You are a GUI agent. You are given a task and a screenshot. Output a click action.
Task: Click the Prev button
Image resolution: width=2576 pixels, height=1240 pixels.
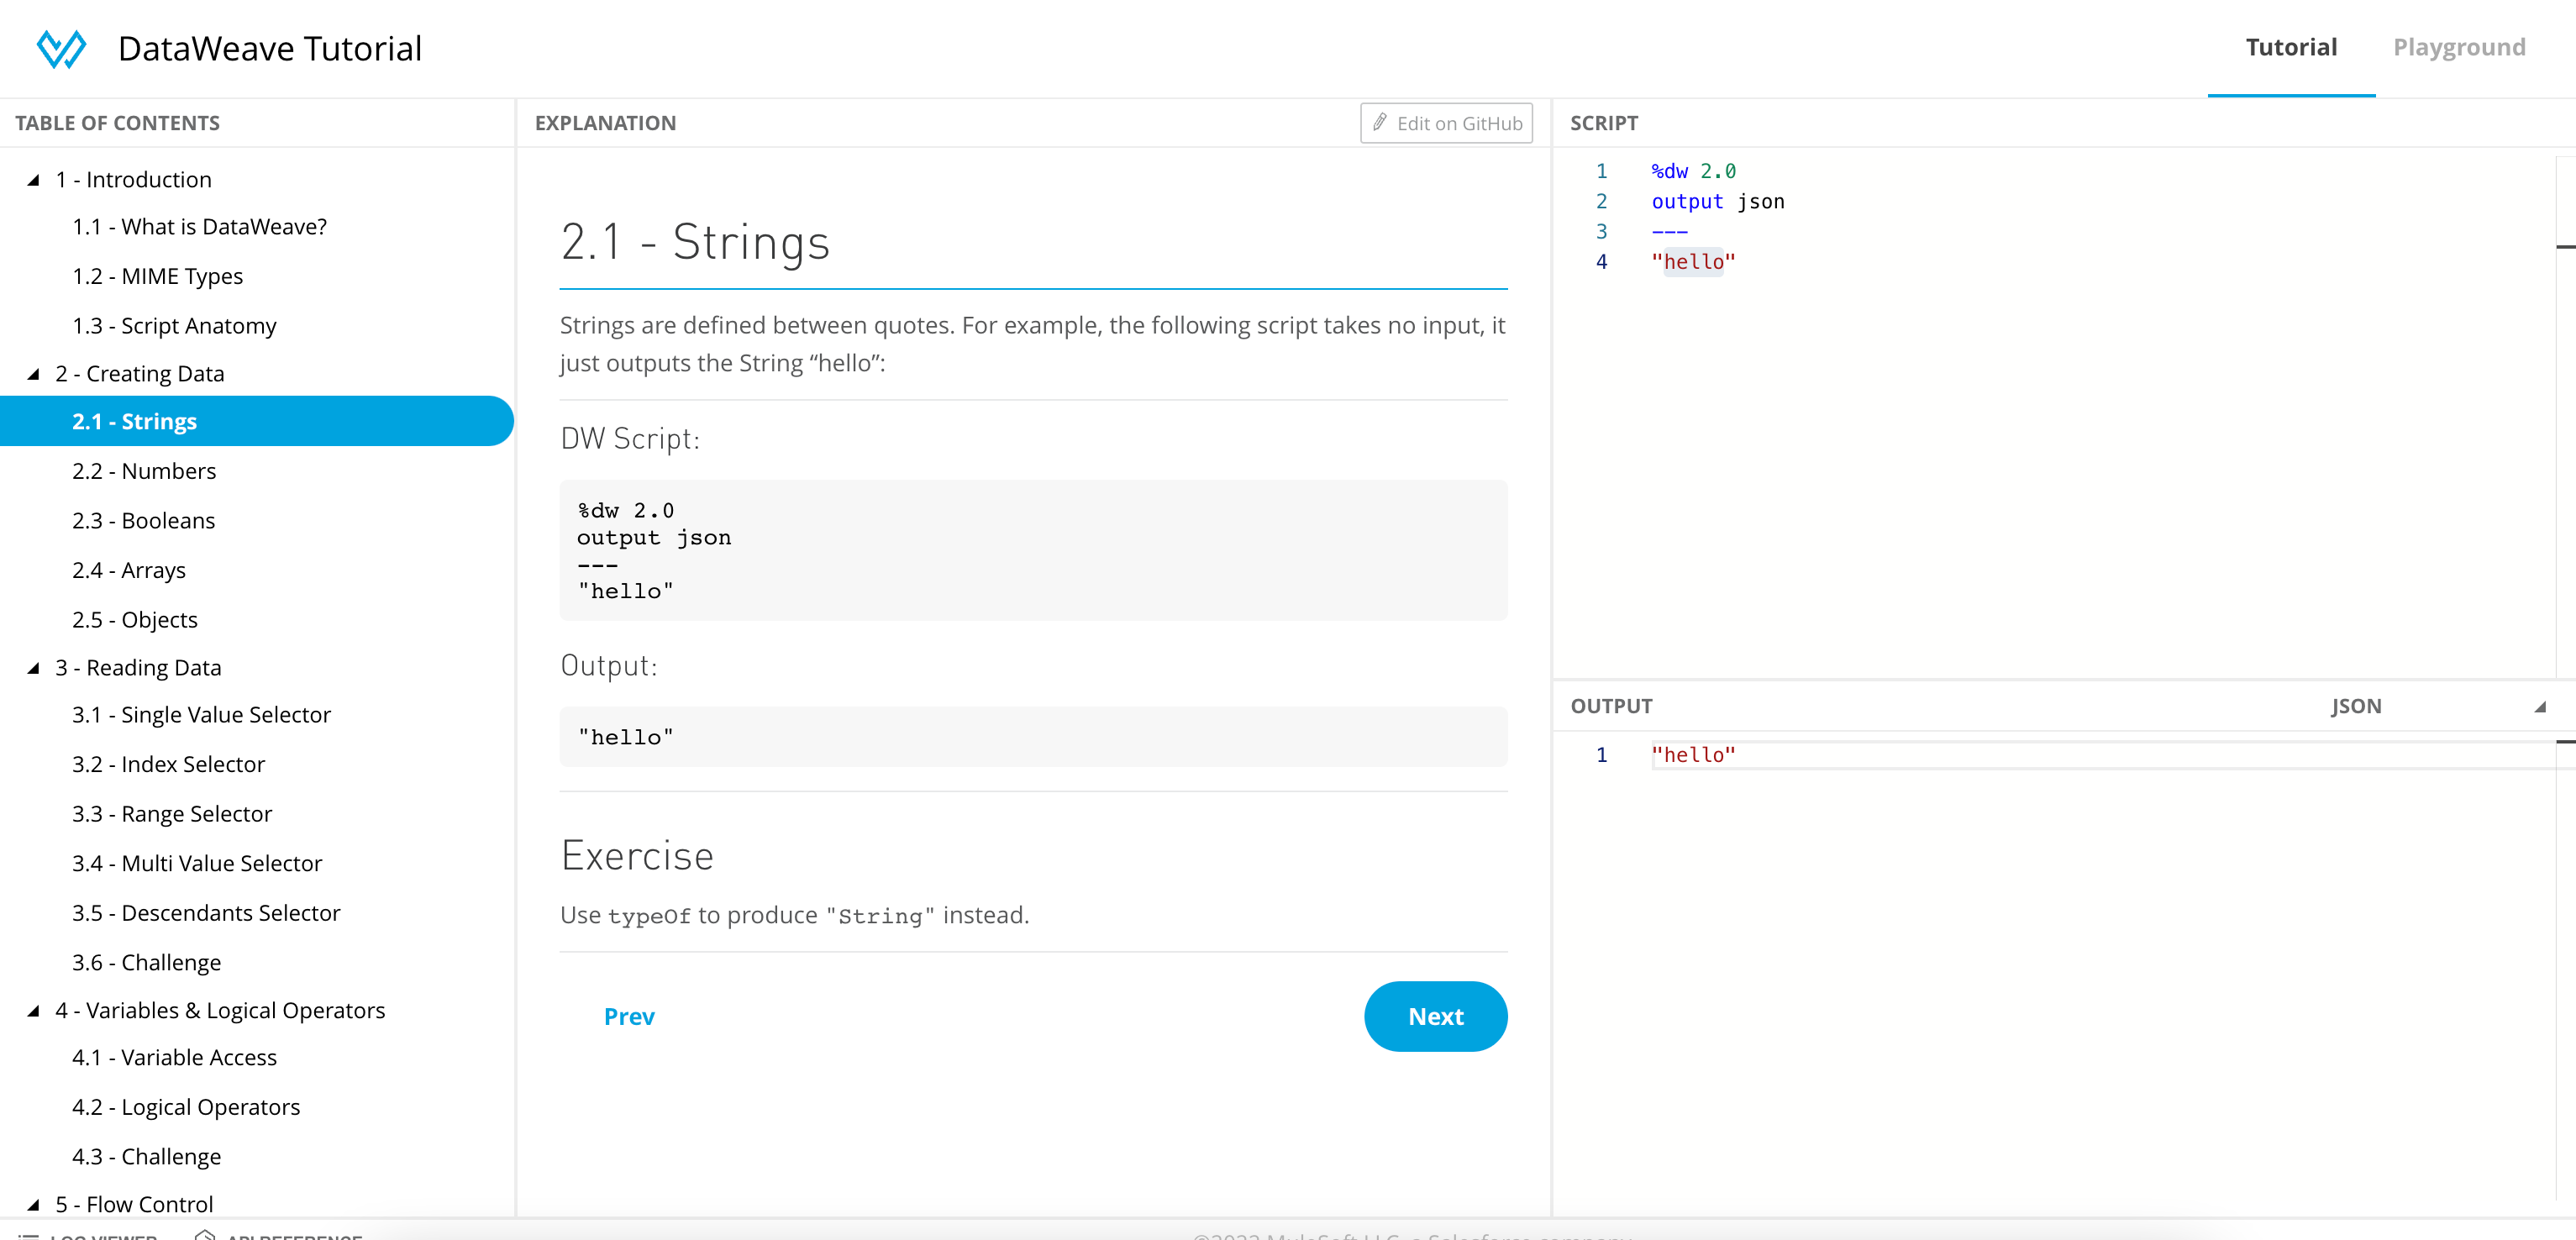point(629,1015)
